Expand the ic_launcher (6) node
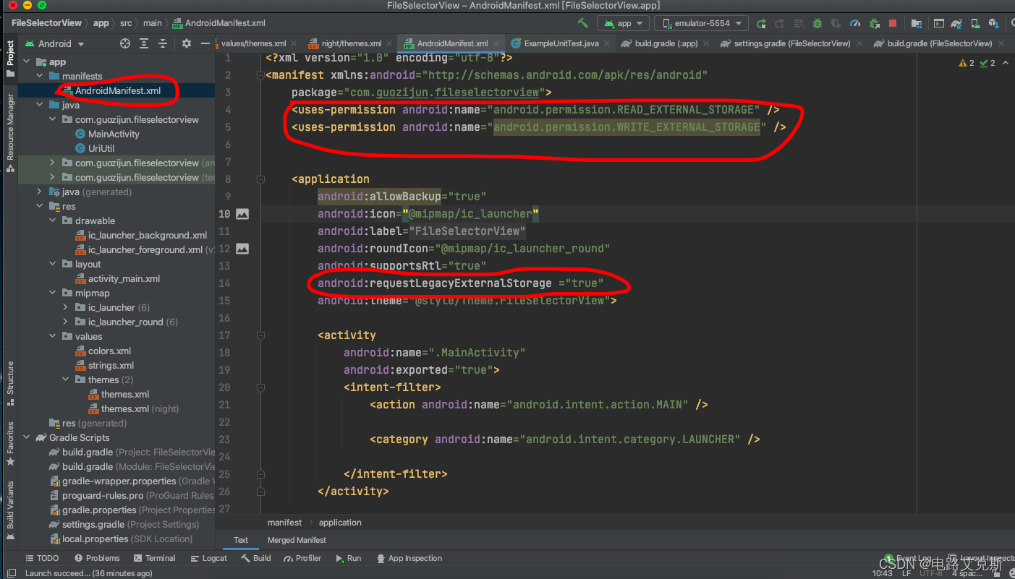This screenshot has width=1015, height=579. coord(66,307)
